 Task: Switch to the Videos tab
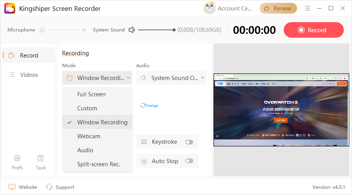pos(29,75)
